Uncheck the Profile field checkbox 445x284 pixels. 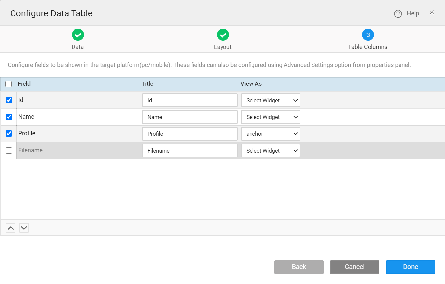pyautogui.click(x=9, y=134)
